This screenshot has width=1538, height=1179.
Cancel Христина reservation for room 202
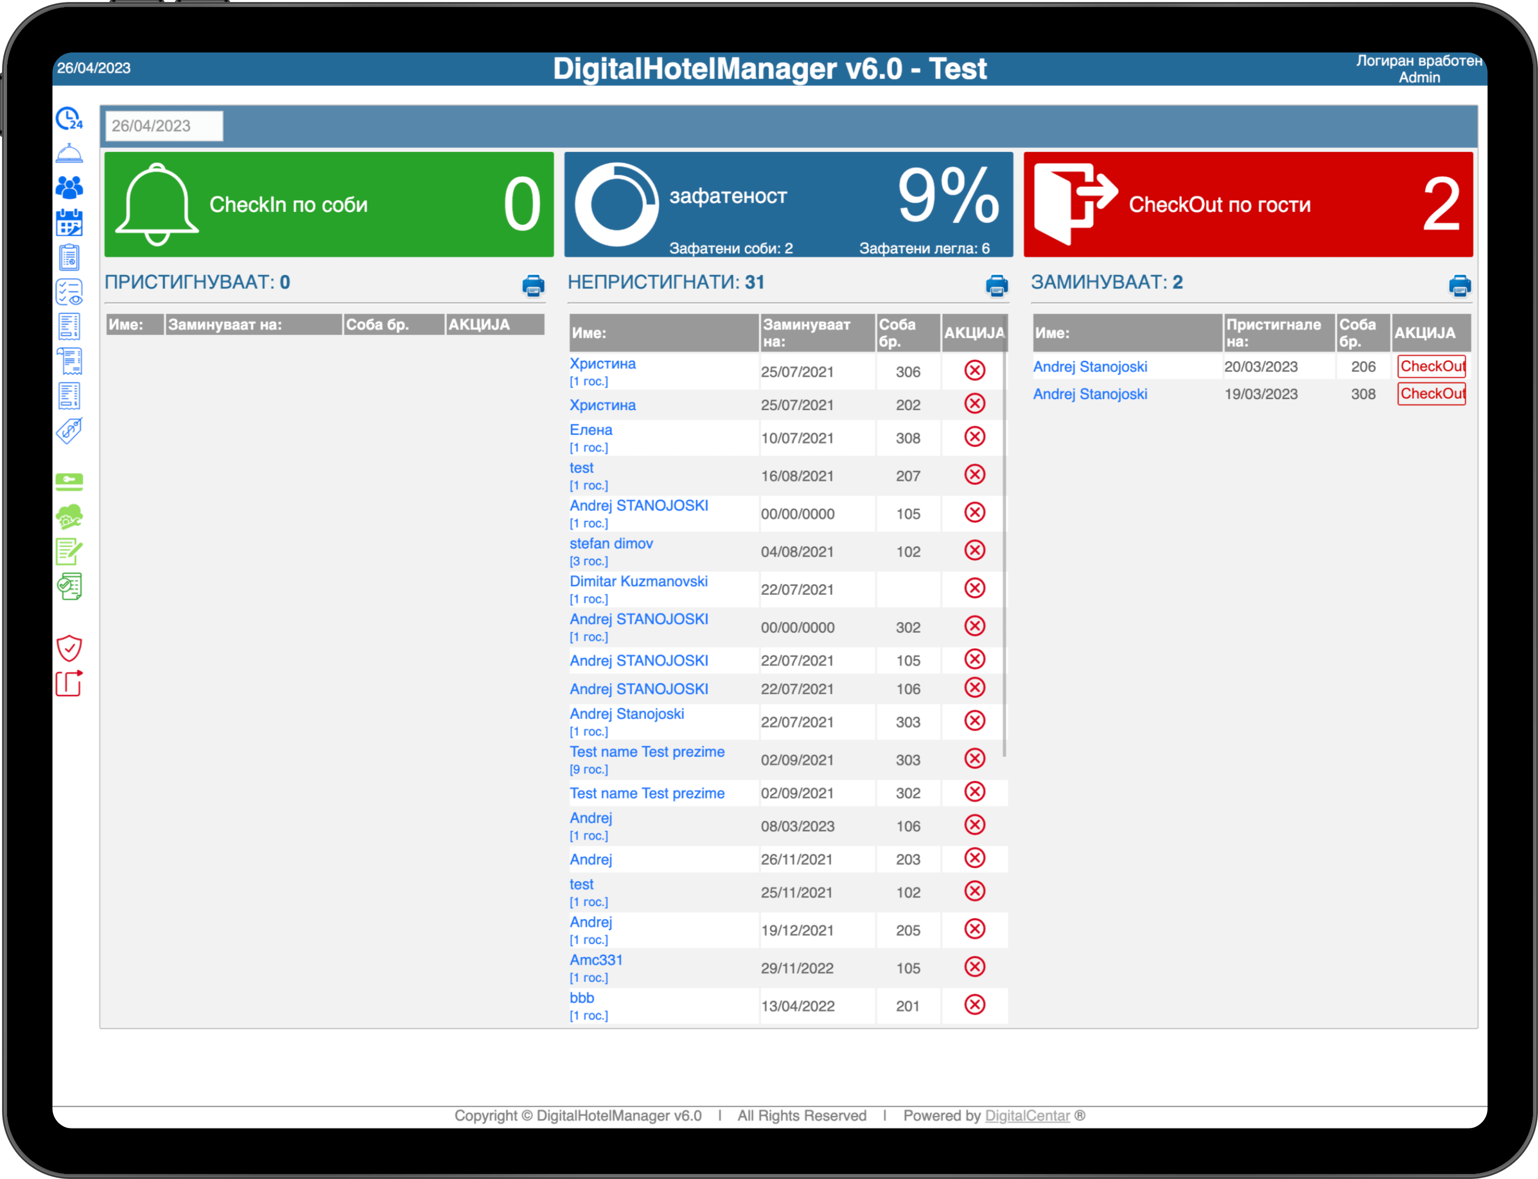point(975,404)
